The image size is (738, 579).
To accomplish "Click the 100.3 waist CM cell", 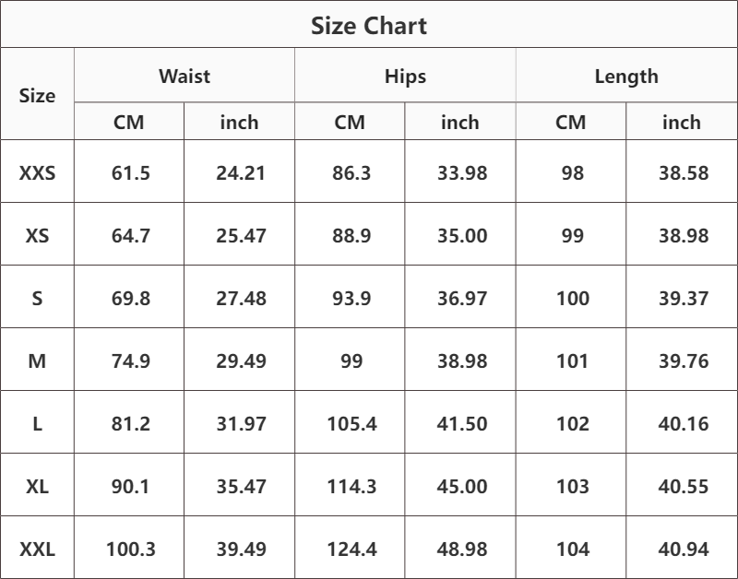I will (130, 549).
